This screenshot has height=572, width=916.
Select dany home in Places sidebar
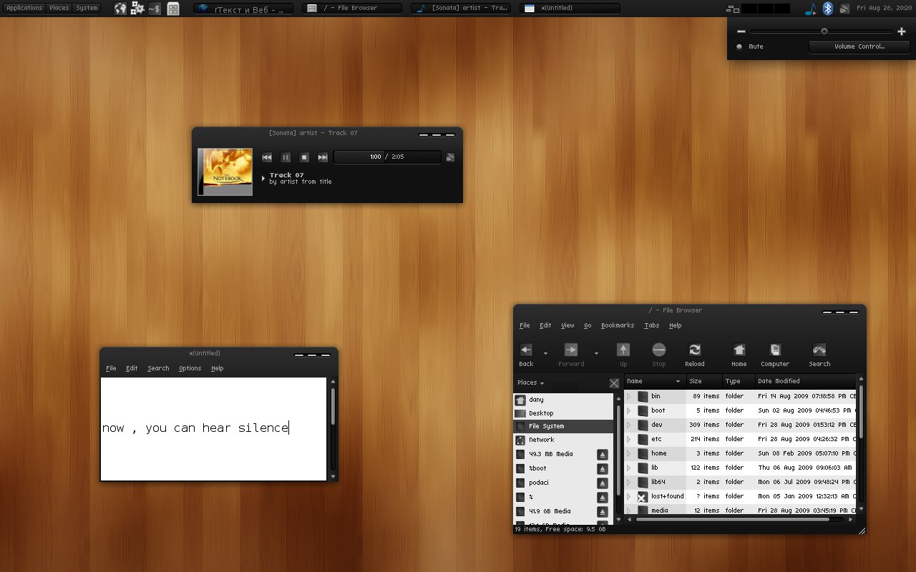coord(563,400)
